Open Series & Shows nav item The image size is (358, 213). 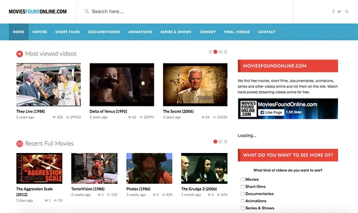coord(176,32)
